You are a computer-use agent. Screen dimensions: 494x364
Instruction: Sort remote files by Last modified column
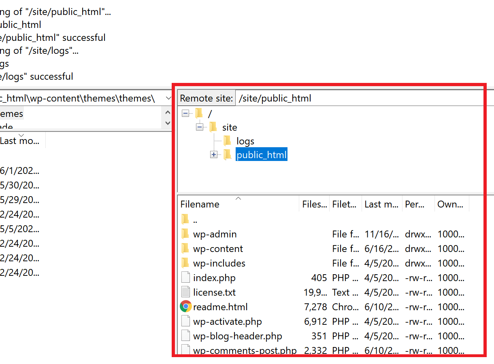click(x=381, y=204)
